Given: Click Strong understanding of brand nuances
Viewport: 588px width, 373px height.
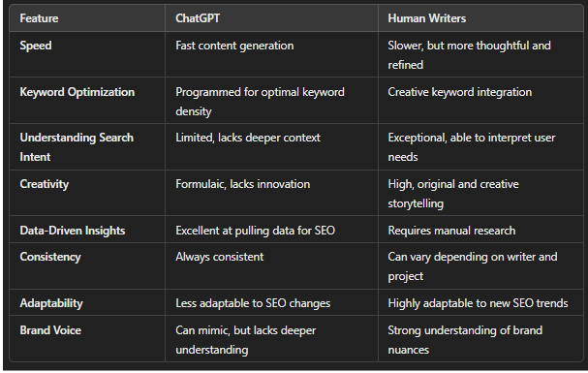Looking at the screenshot, I should point(465,340).
